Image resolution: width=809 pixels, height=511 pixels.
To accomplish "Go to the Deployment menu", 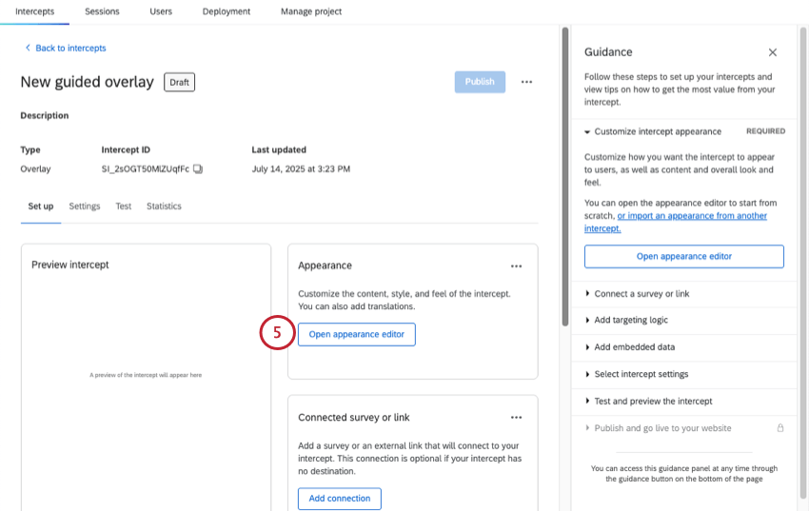I will coord(226,11).
